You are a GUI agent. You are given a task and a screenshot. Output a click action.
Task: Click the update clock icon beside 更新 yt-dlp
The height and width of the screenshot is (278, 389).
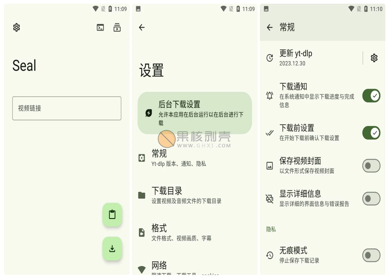(270, 58)
